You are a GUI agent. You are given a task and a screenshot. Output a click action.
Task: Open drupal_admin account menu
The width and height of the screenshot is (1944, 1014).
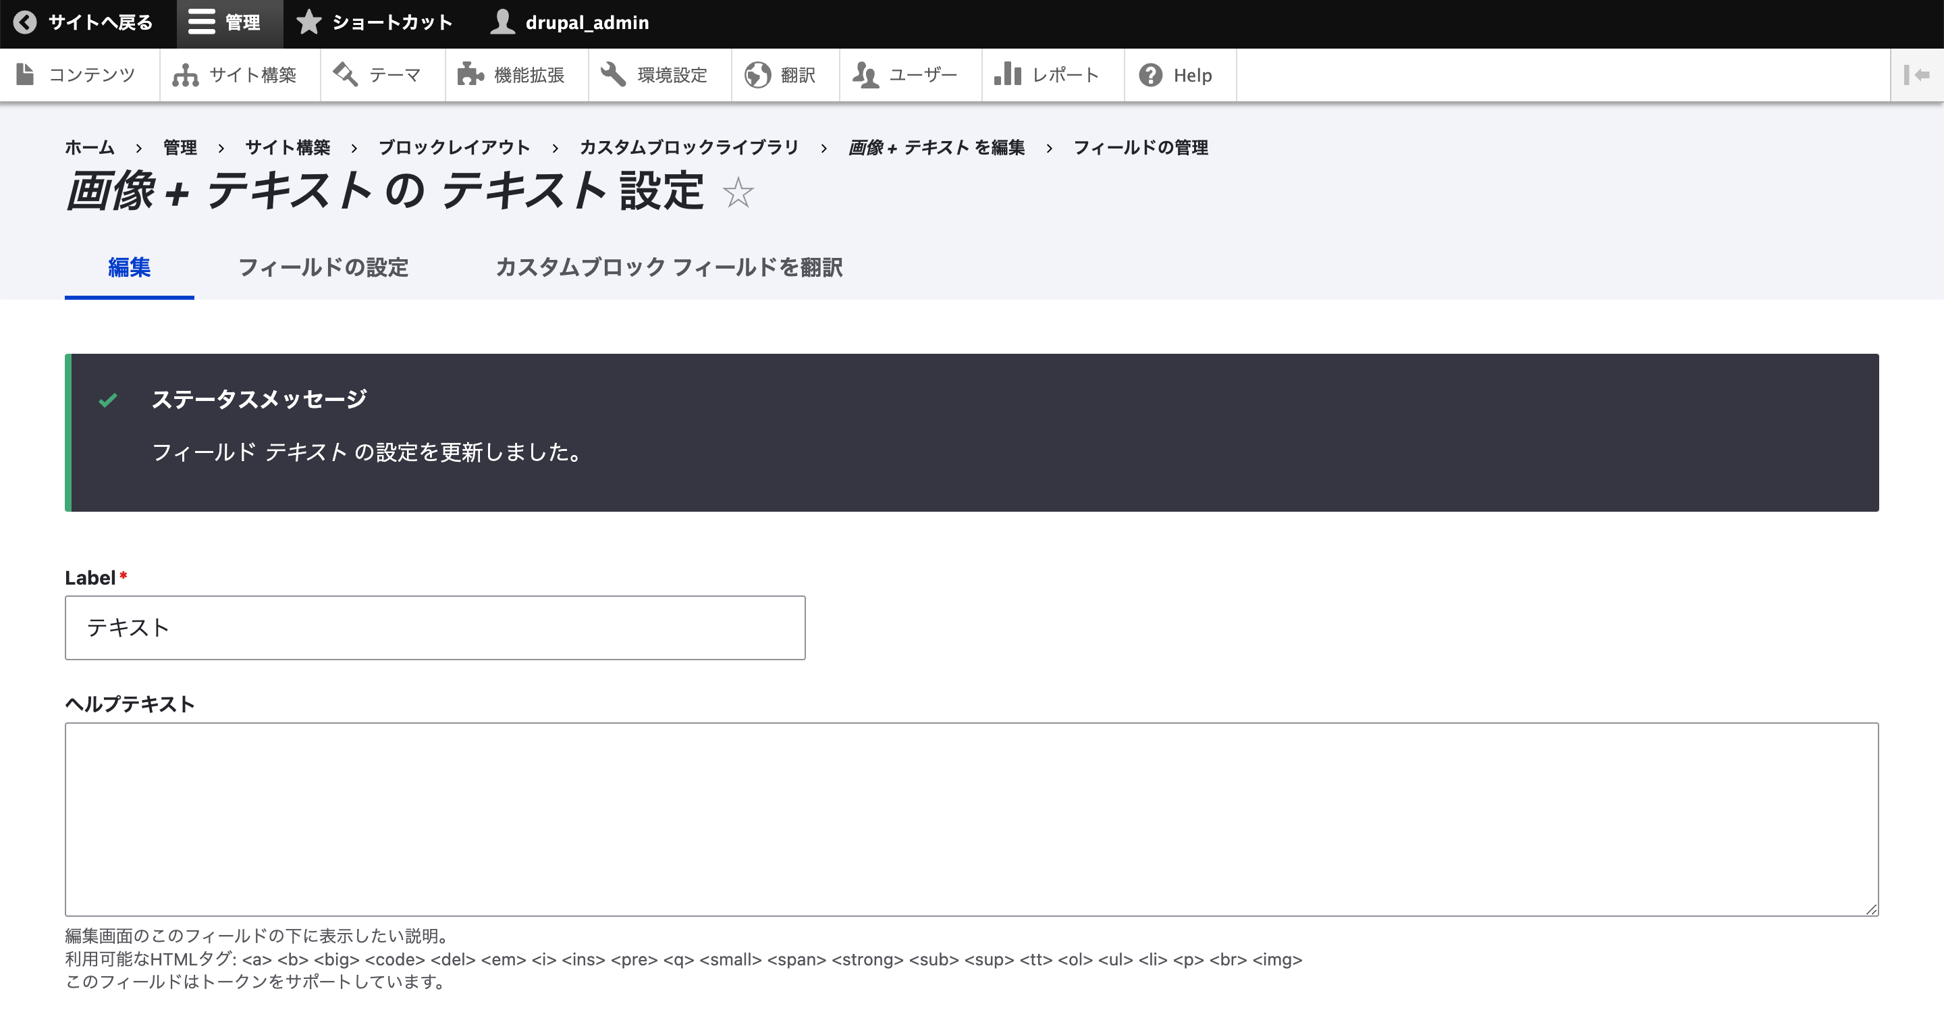coord(570,24)
